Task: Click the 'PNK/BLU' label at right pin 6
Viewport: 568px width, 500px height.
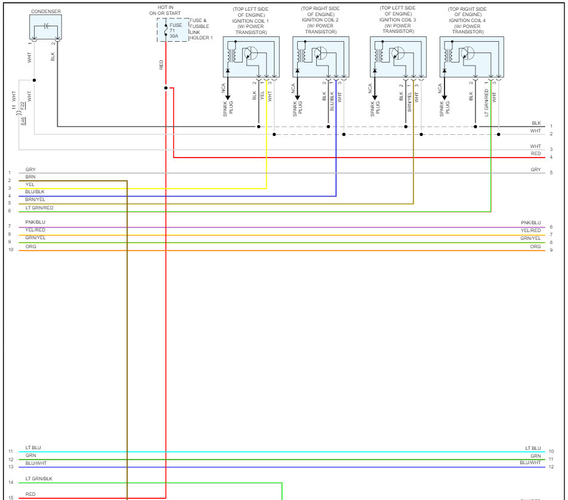Action: coord(530,223)
